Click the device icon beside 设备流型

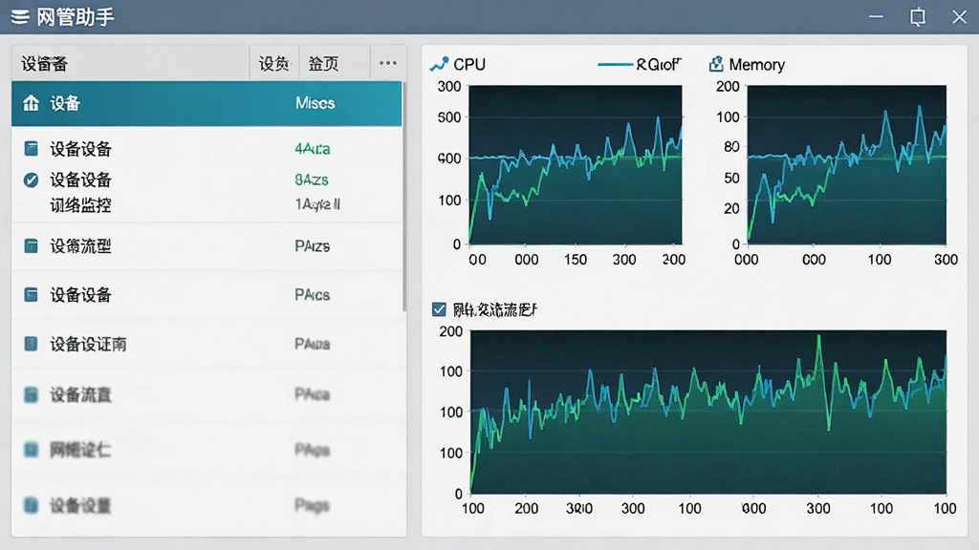click(x=31, y=245)
